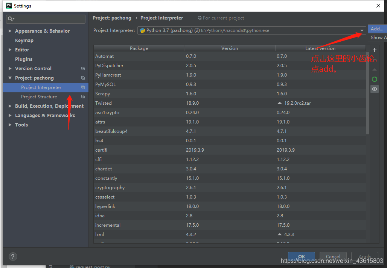
Task: Click the upgrade arrow on lxml row
Action: (279, 234)
